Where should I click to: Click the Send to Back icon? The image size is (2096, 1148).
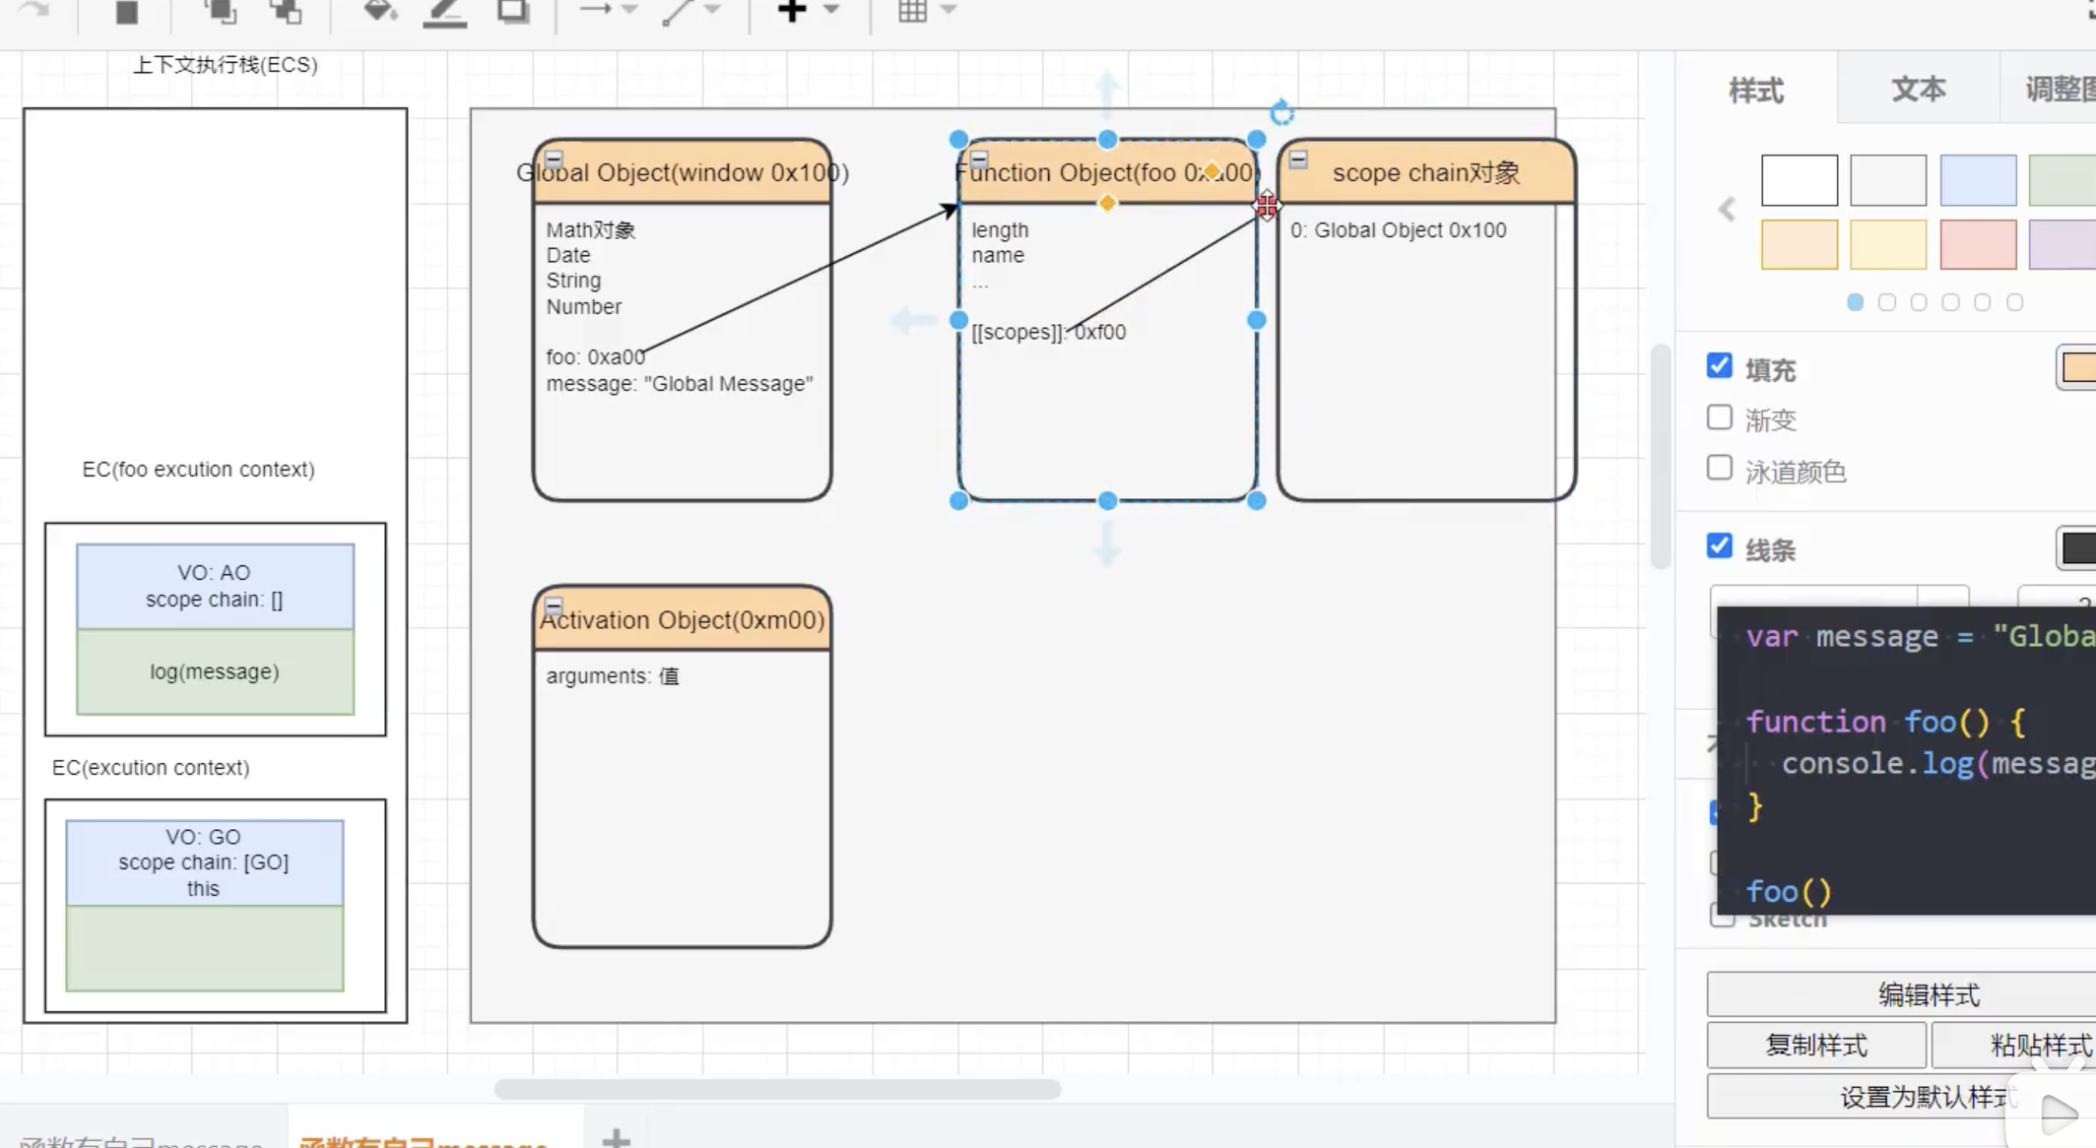287,12
